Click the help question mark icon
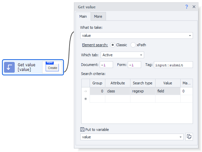 coord(187,7)
